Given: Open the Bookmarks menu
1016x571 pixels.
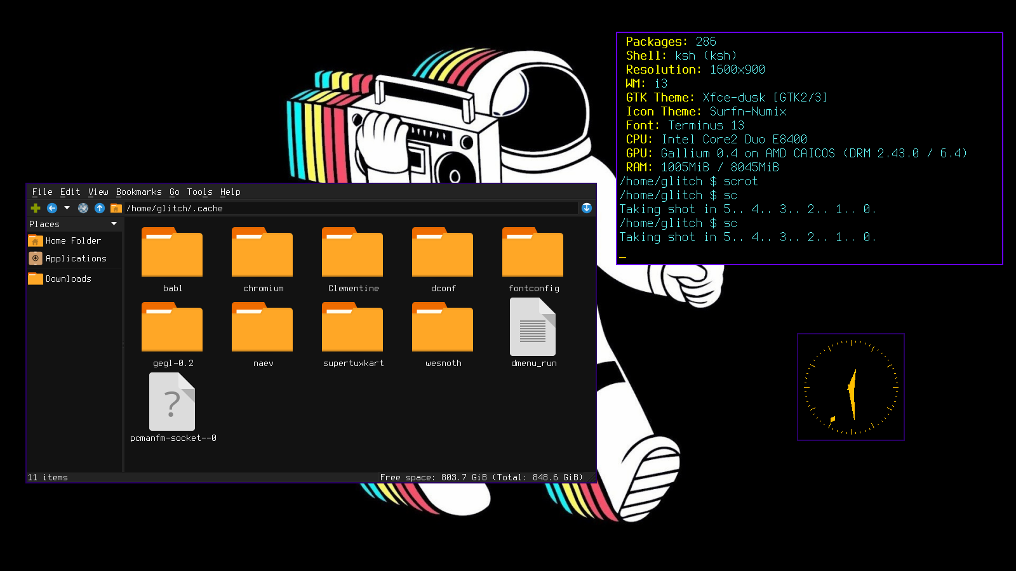Looking at the screenshot, I should [x=138, y=192].
